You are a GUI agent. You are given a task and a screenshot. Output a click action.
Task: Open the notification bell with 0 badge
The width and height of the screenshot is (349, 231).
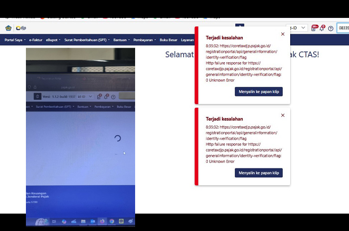pyautogui.click(x=322, y=28)
